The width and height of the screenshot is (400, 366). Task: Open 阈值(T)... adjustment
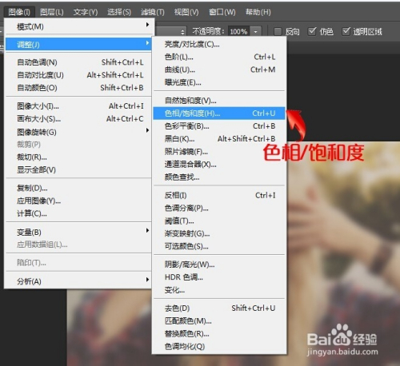click(219, 221)
